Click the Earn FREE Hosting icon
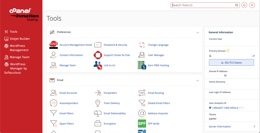Viewport: 260px width, 133px height. (x=142, y=65)
